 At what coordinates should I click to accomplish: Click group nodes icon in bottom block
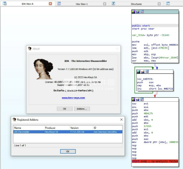[142, 99]
